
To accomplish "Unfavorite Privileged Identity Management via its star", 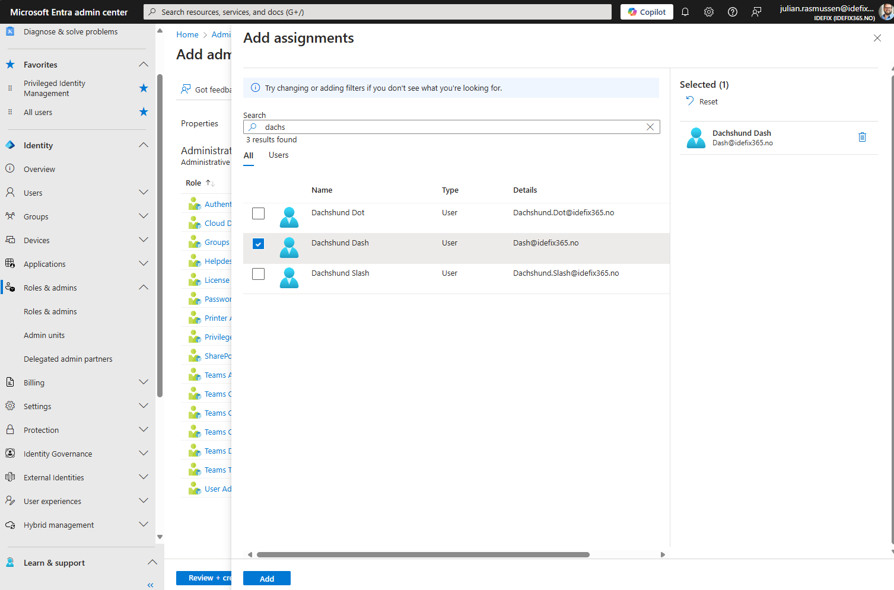I will click(144, 88).
